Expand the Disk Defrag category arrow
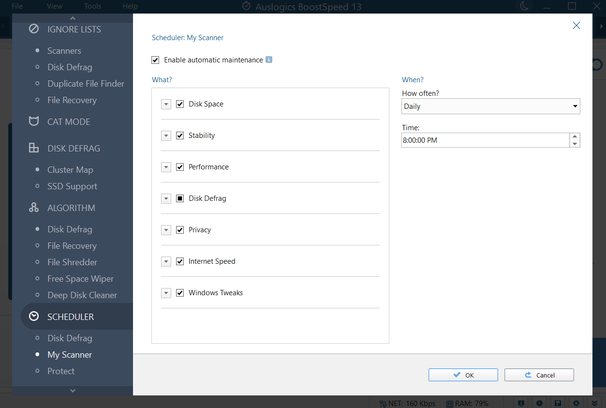 [166, 198]
